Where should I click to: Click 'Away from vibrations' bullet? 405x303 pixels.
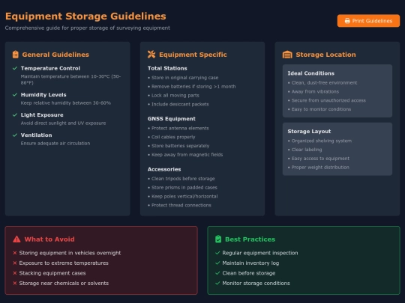313,91
